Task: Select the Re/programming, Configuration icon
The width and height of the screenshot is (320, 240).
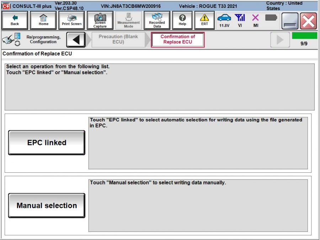Action: [x=11, y=39]
